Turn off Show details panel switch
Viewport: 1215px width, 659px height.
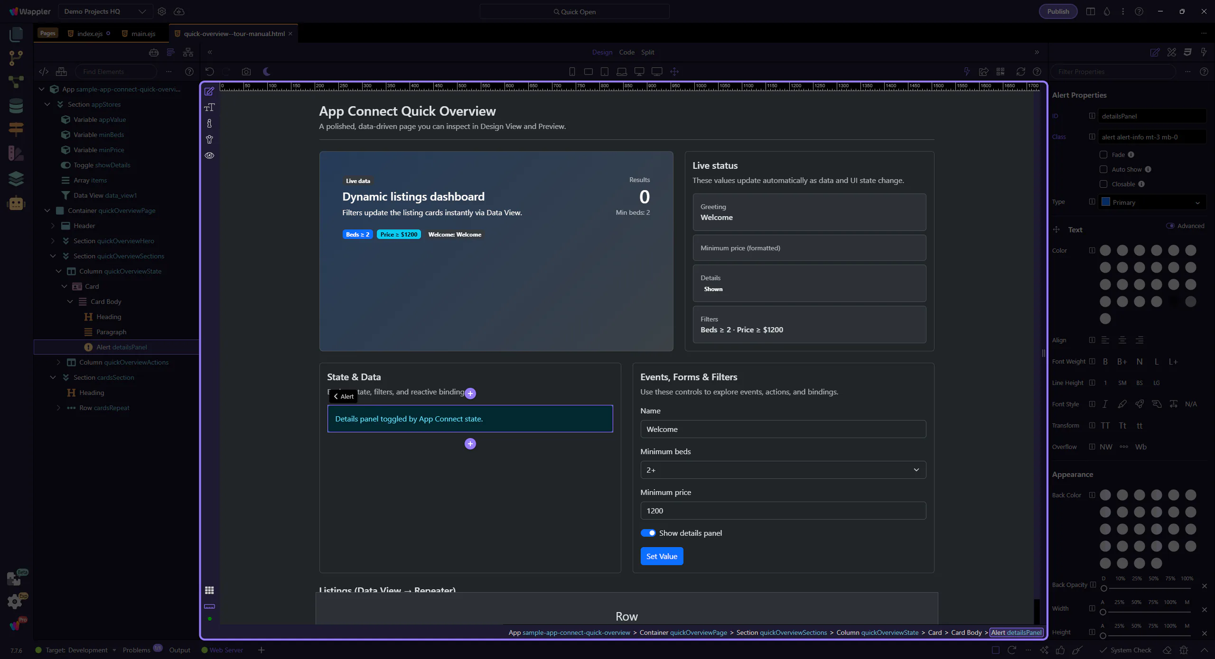648,533
